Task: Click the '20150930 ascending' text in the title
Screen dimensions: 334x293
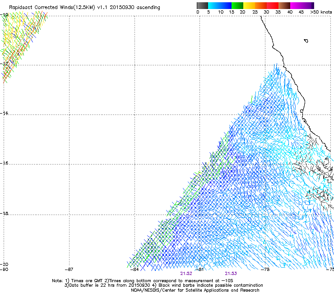Action: pyautogui.click(x=135, y=8)
